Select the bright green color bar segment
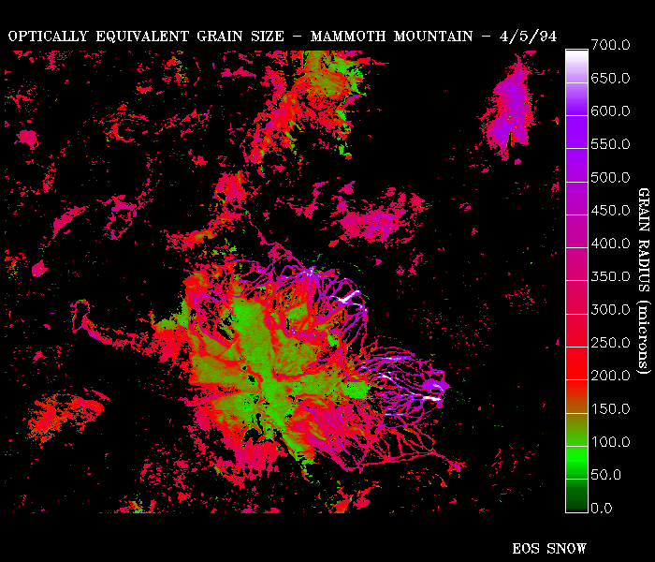The height and width of the screenshot is (562, 655). (577, 459)
